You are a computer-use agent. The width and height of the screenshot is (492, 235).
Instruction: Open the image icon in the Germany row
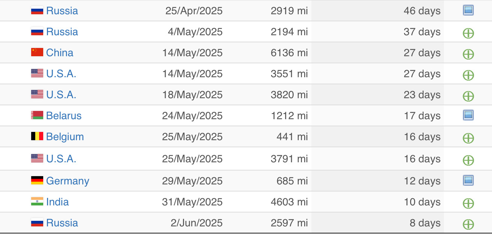[468, 180]
